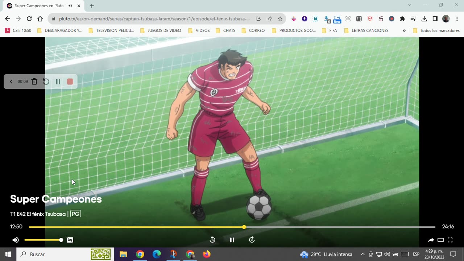Install app icon in the address bar
This screenshot has height=261, width=464.
click(x=258, y=19)
